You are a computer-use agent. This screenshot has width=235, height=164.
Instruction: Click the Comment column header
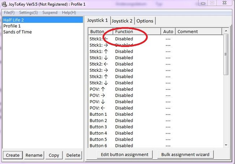pos(198,31)
